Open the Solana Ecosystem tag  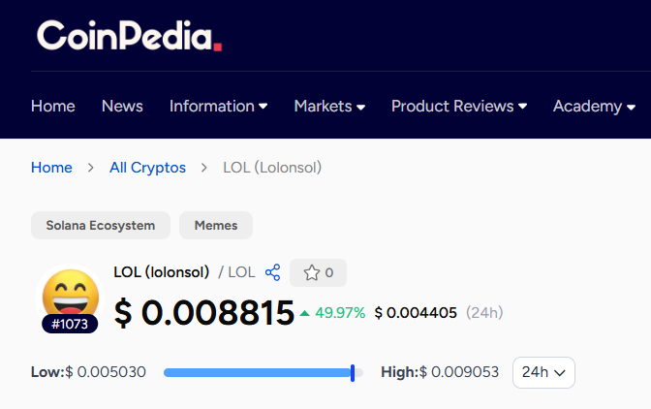point(101,226)
